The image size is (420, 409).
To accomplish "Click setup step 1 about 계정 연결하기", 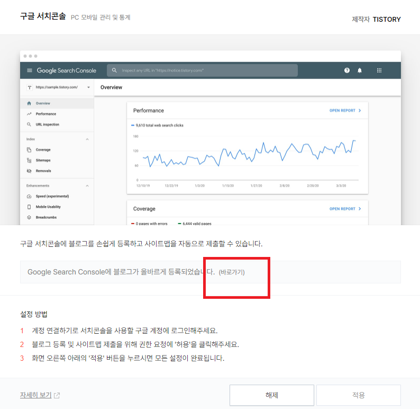I will (124, 331).
